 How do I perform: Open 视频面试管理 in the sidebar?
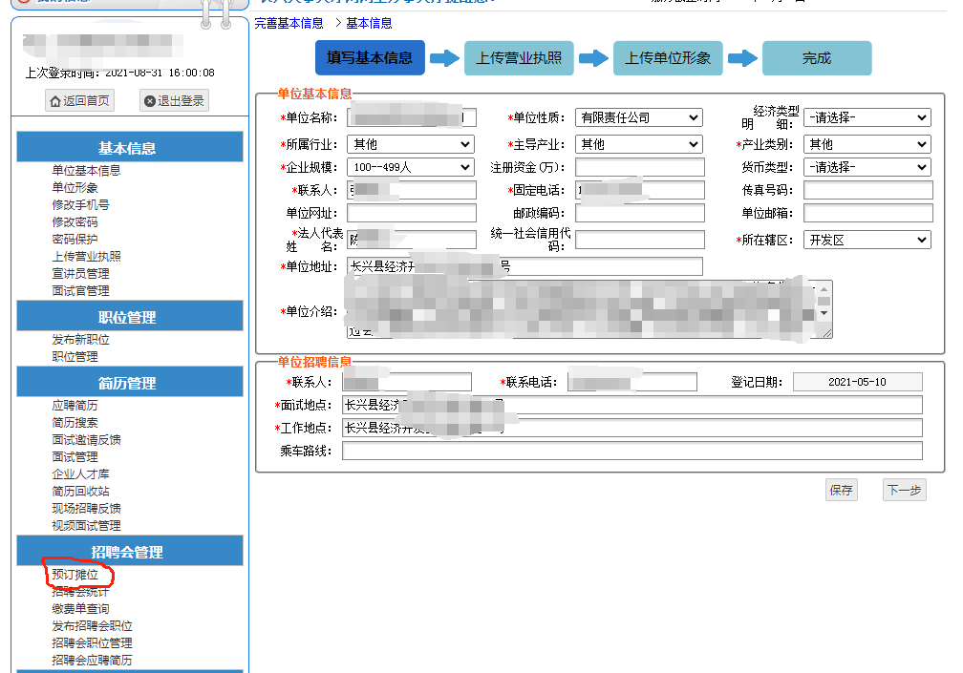(x=86, y=526)
